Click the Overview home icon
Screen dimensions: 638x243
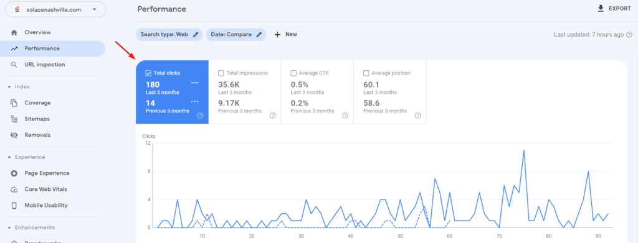click(14, 32)
